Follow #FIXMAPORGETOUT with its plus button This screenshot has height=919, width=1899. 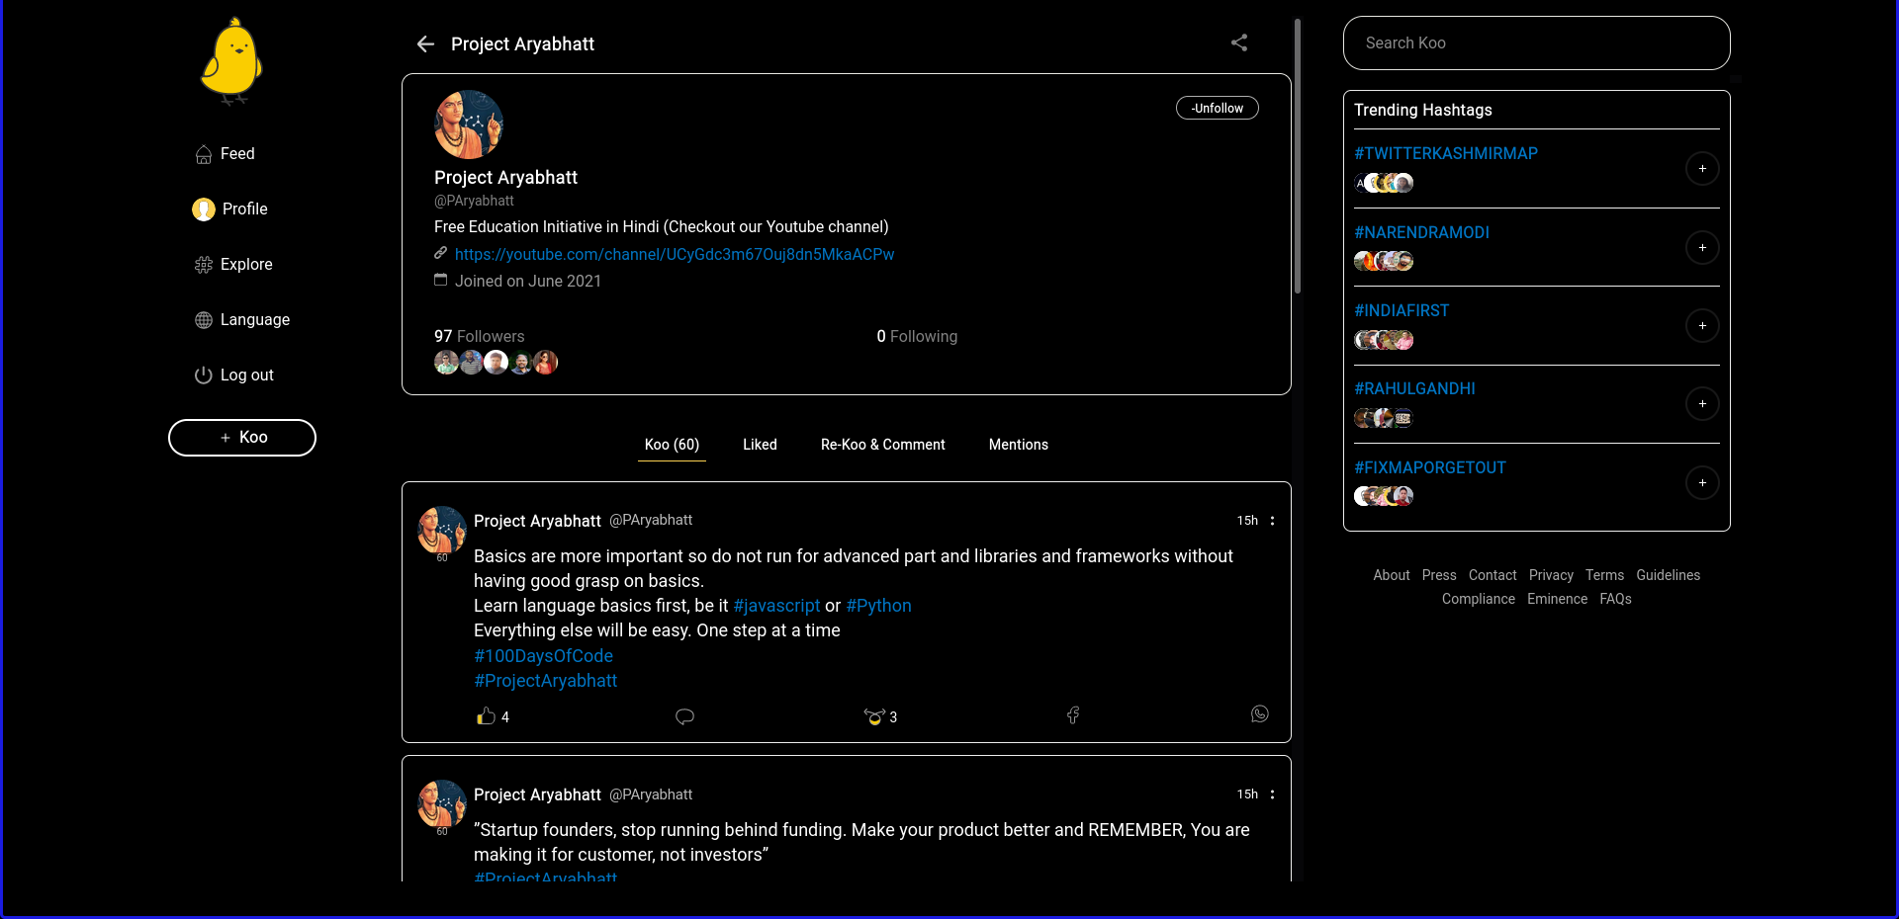(1702, 482)
